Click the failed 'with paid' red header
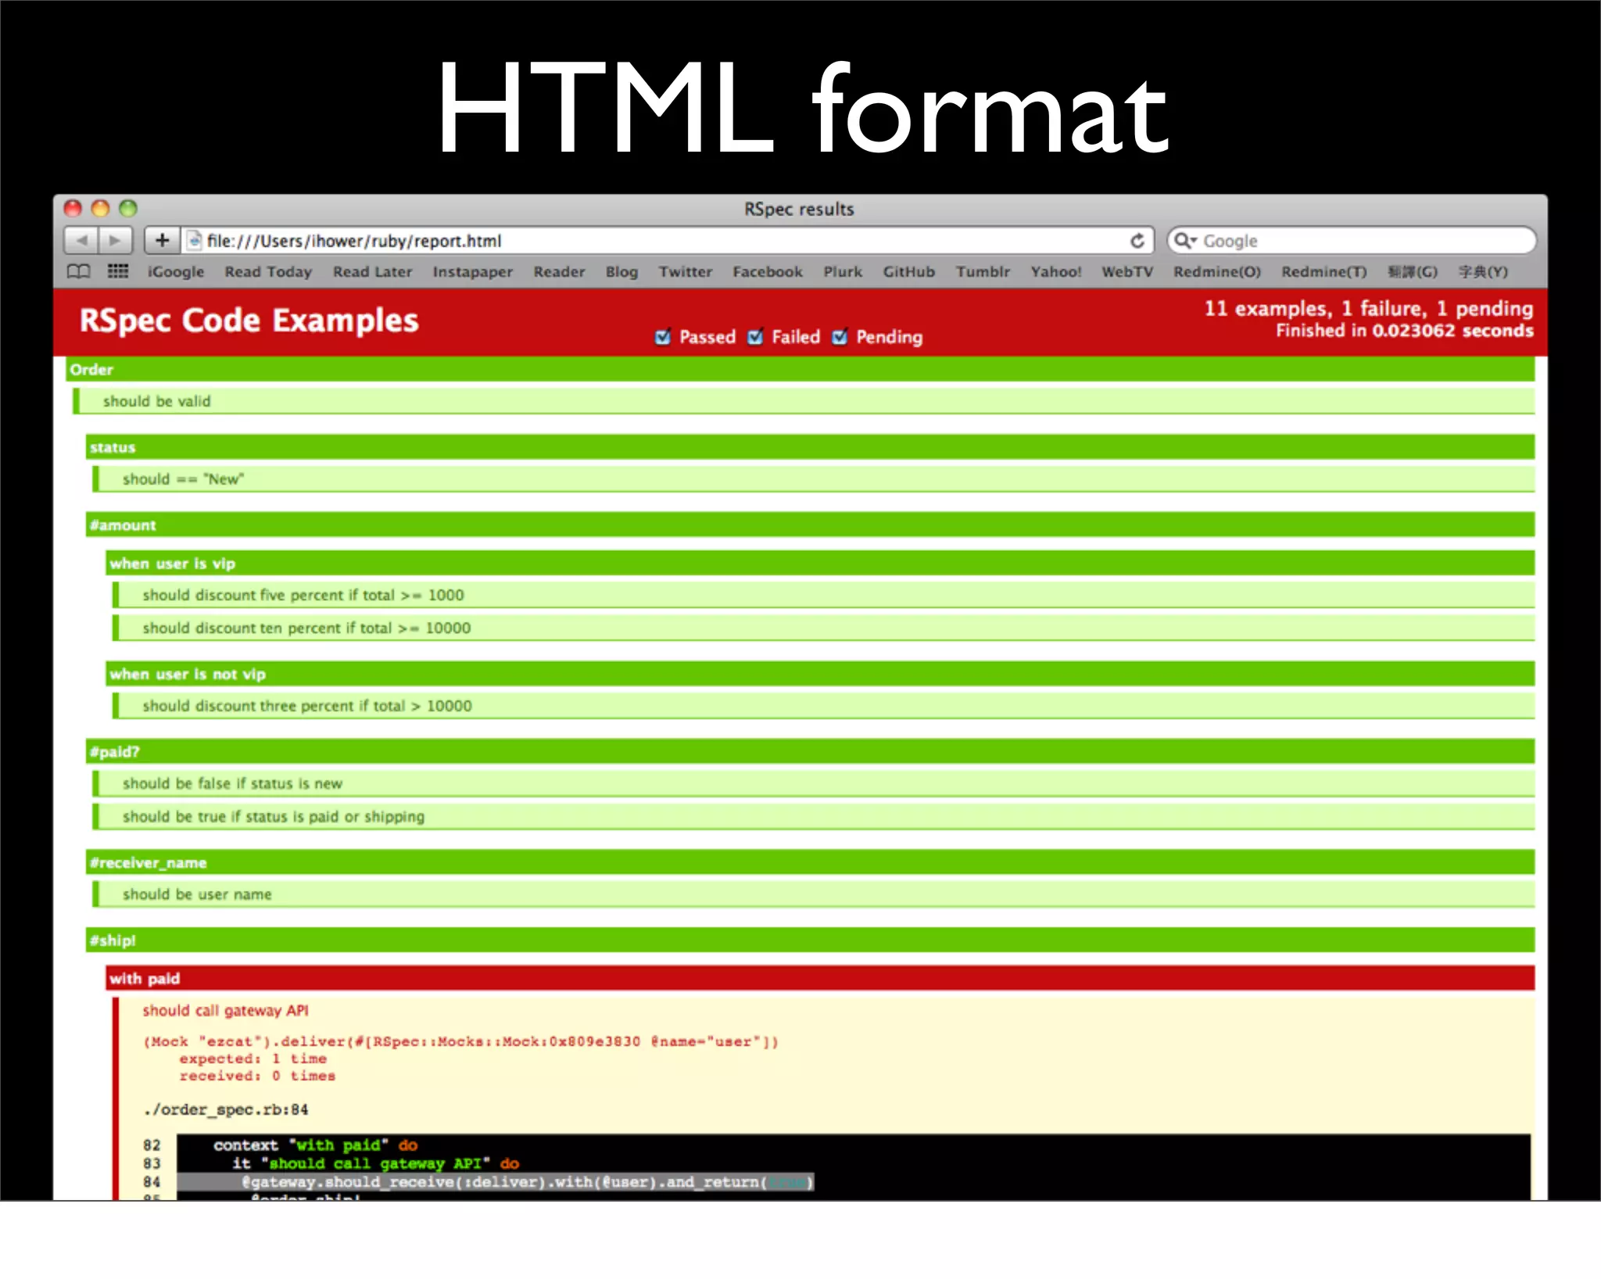1601x1279 pixels. pyautogui.click(x=820, y=978)
